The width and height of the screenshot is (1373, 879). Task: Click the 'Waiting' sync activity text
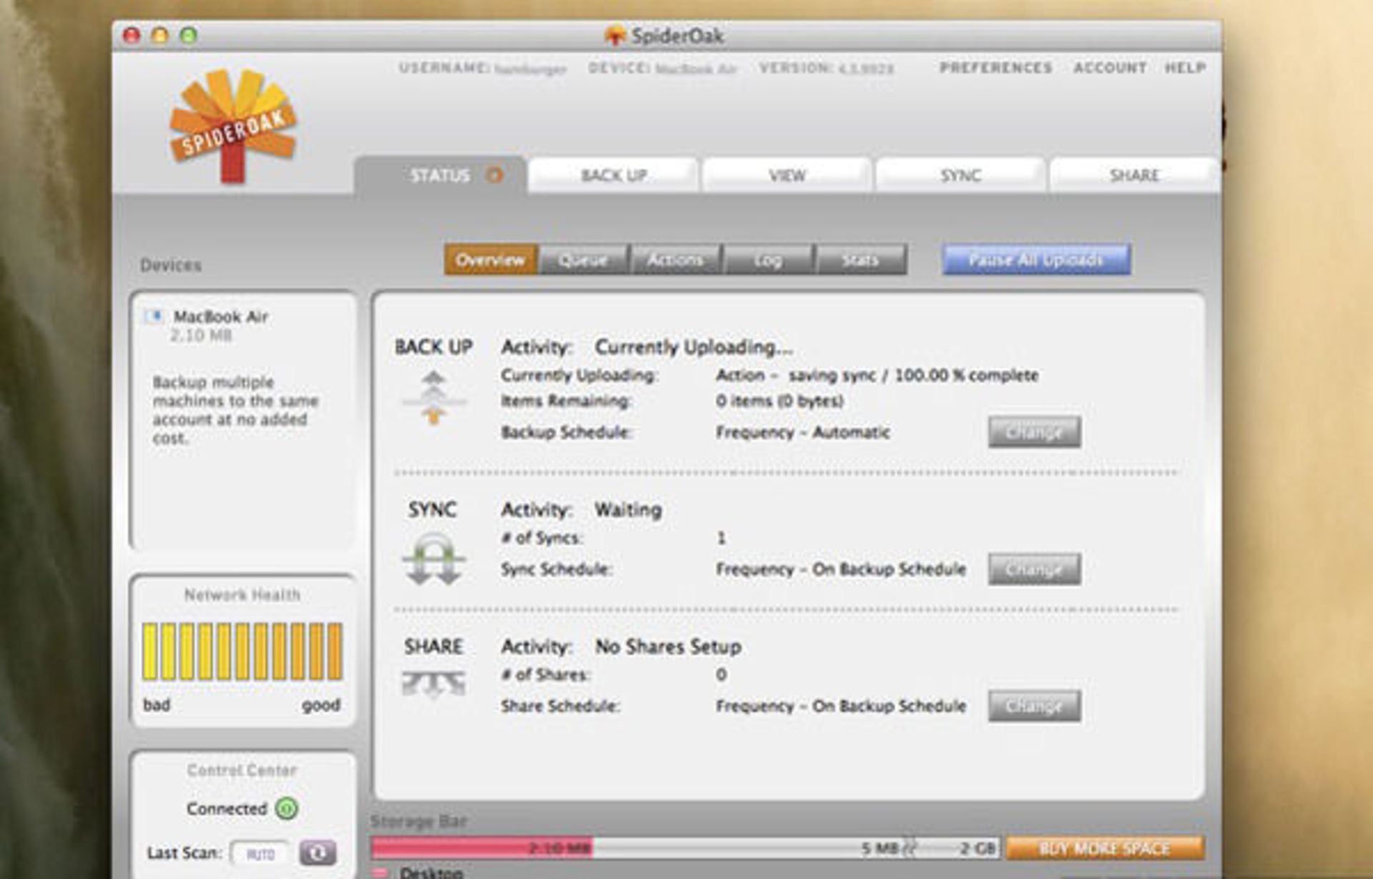[x=629, y=509]
